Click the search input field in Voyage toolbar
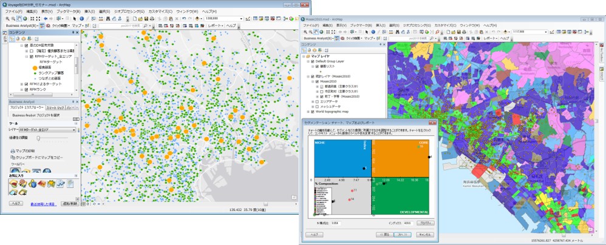This screenshot has width=606, height=245. 120,26
